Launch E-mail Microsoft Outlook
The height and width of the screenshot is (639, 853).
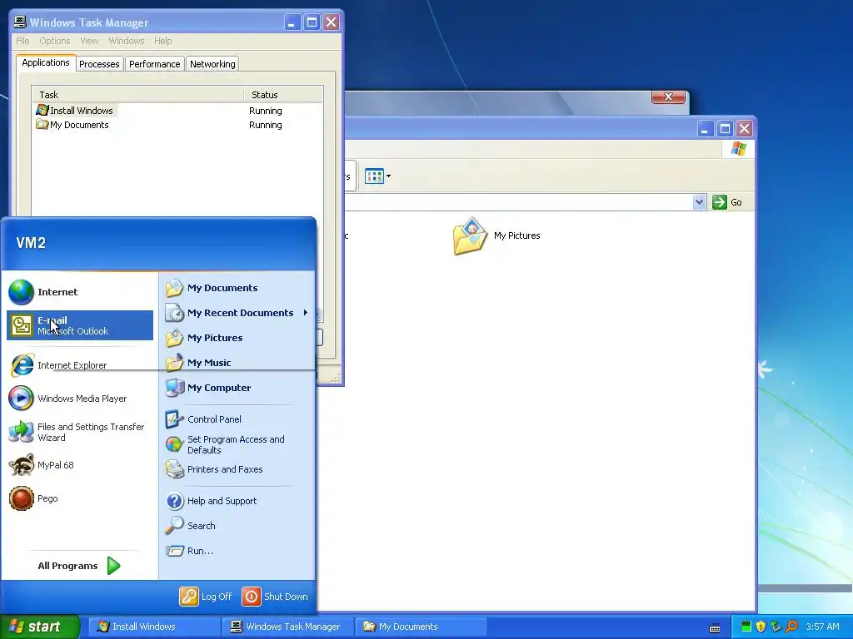pos(79,325)
